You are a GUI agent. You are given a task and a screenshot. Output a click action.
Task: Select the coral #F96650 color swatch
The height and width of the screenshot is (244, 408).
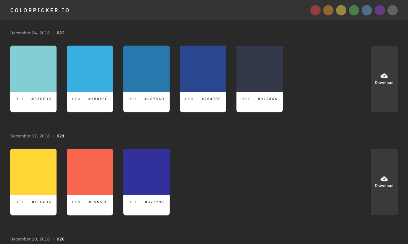(90, 171)
